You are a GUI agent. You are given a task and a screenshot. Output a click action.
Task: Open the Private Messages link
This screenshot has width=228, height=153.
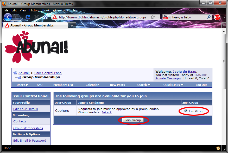[x=168, y=78]
